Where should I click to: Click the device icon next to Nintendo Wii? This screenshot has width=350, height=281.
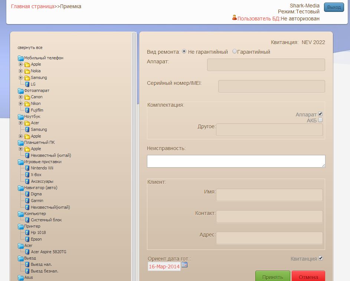pos(27,168)
